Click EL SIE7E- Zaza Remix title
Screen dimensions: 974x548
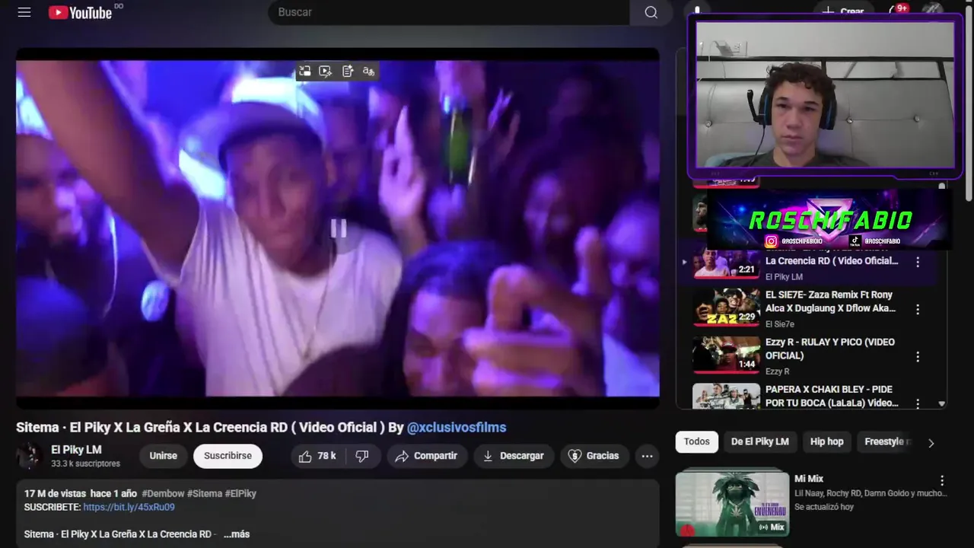(x=830, y=301)
